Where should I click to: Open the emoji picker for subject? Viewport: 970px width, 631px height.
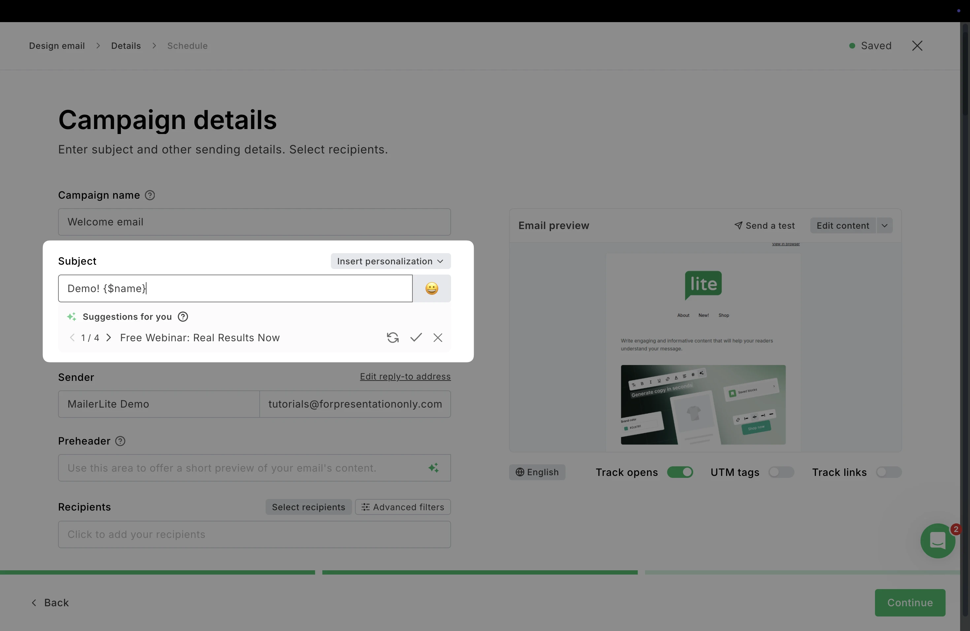(x=432, y=288)
